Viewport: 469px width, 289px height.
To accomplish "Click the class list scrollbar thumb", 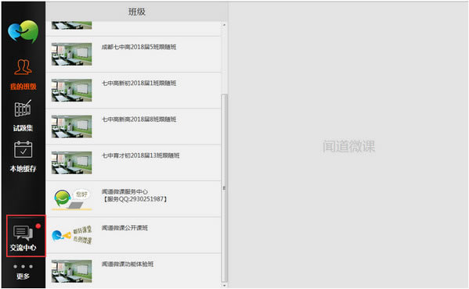I will [225, 188].
